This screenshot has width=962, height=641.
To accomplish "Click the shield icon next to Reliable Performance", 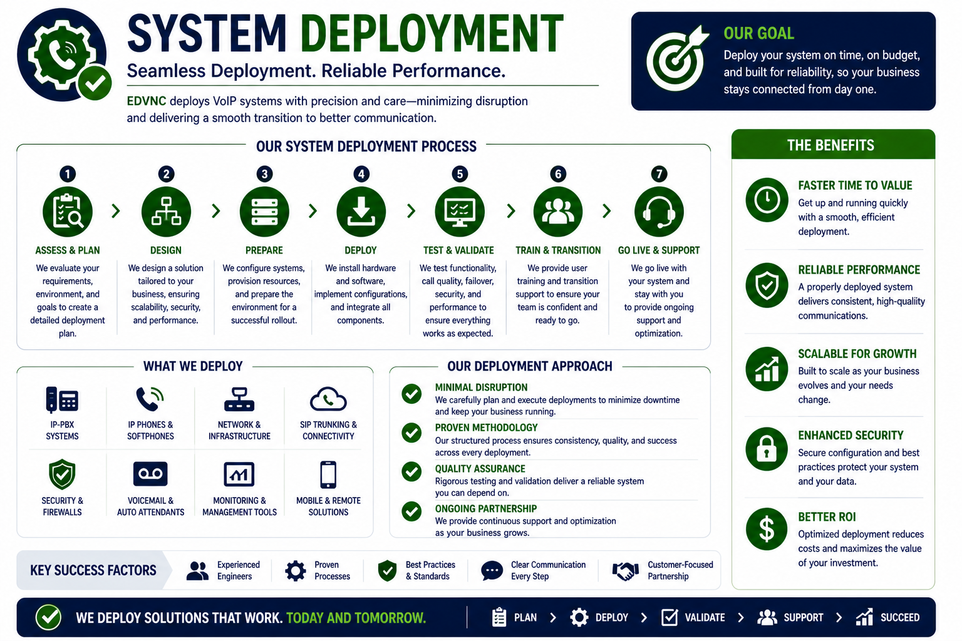I will click(x=767, y=286).
